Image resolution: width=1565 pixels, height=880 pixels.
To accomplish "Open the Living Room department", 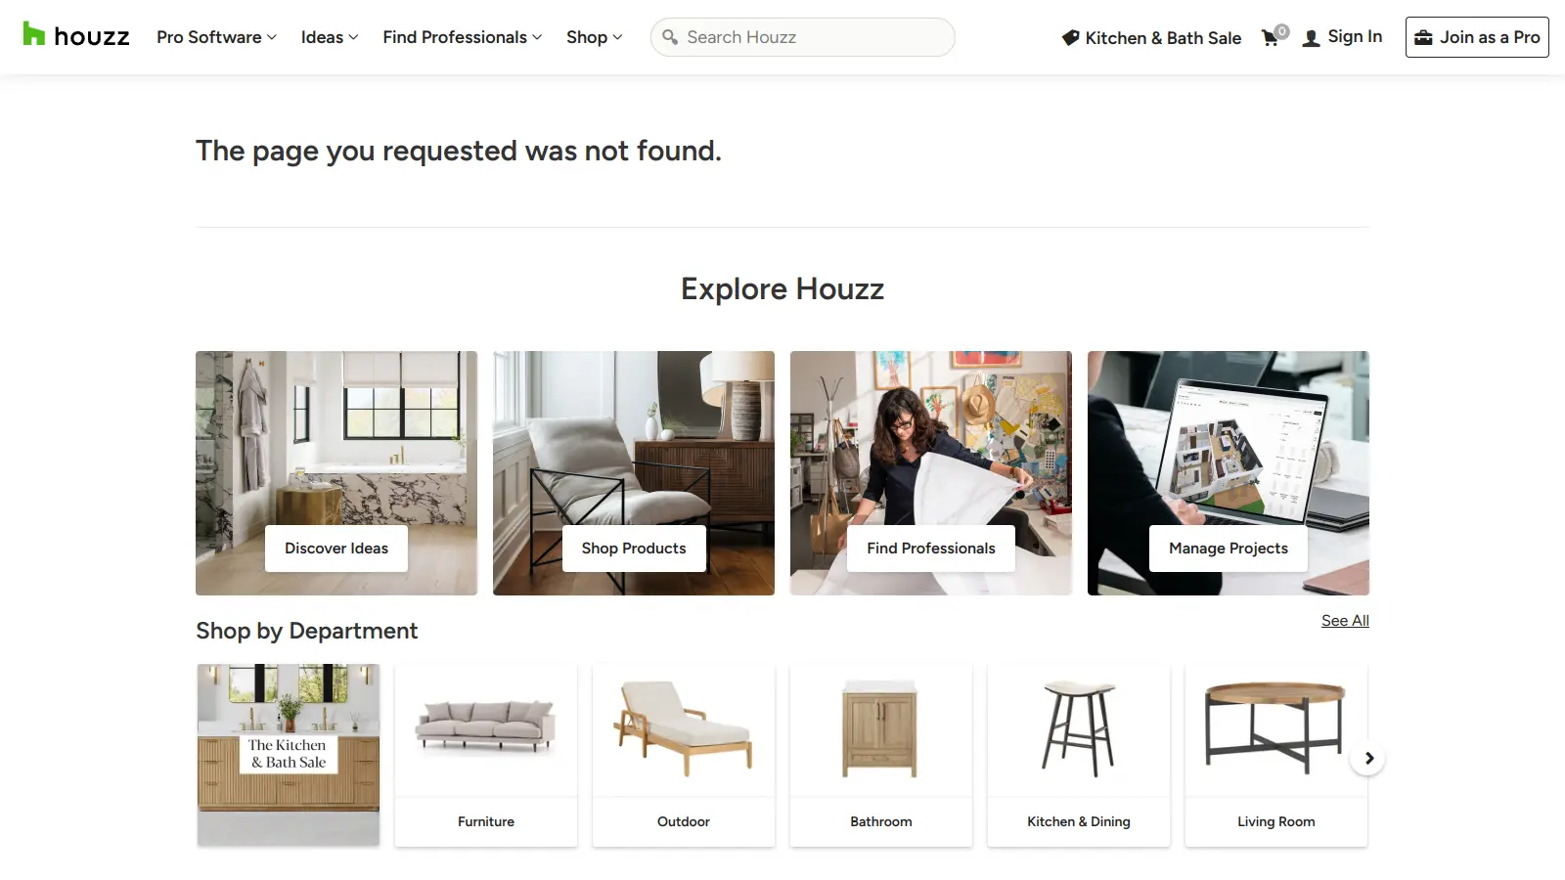I will (x=1275, y=755).
